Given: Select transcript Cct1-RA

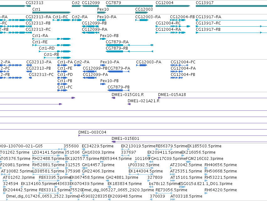Looking at the screenshot, I should 51,39.
